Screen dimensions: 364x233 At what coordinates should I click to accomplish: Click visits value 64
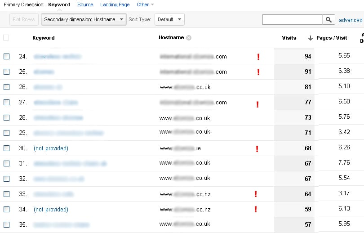coord(308,194)
